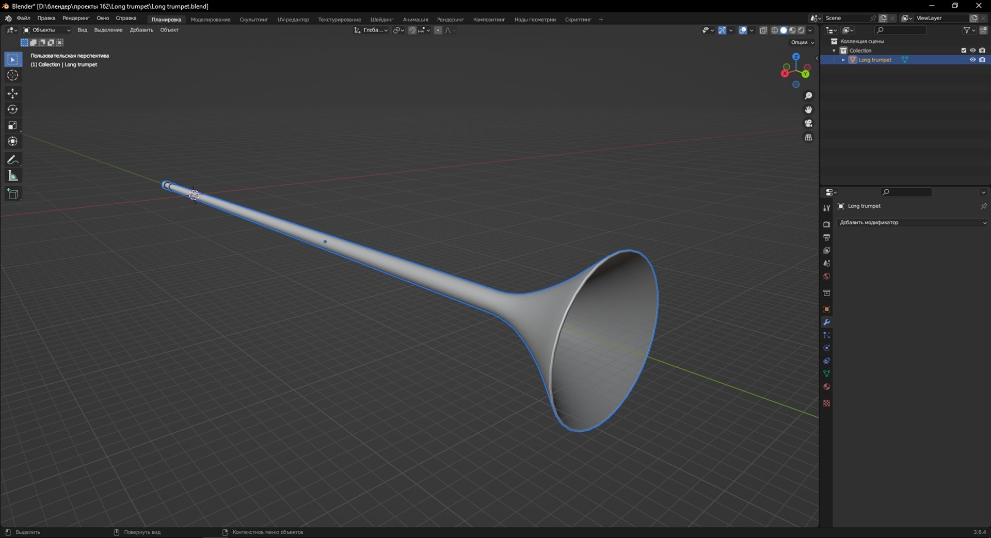Open the Object Constraints properties tab

point(826,361)
